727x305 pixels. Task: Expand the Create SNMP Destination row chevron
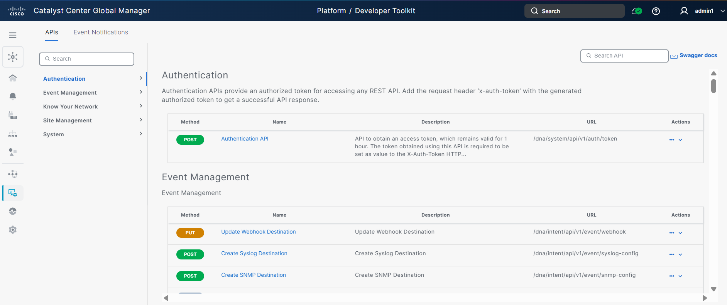(680, 276)
